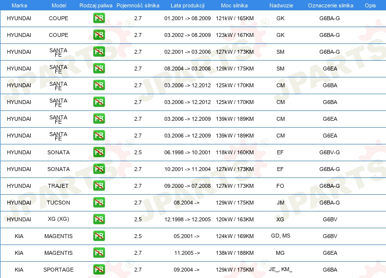Screen dimensions: 386x278
Task: Click fuel icon in Magentis 2.7 row
Action: (99, 253)
